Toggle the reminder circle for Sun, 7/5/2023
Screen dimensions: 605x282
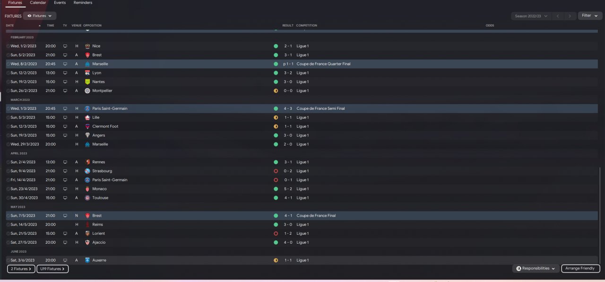click(8, 216)
